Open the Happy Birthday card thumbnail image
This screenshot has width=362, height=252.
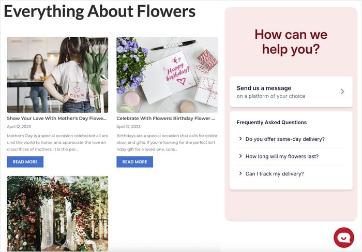167,75
